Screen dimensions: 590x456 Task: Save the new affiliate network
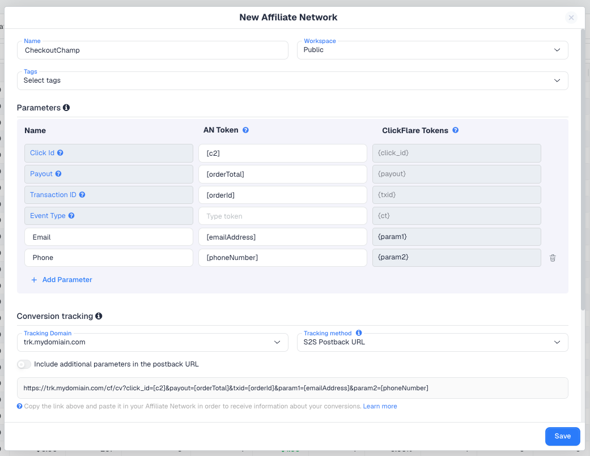[x=563, y=436]
